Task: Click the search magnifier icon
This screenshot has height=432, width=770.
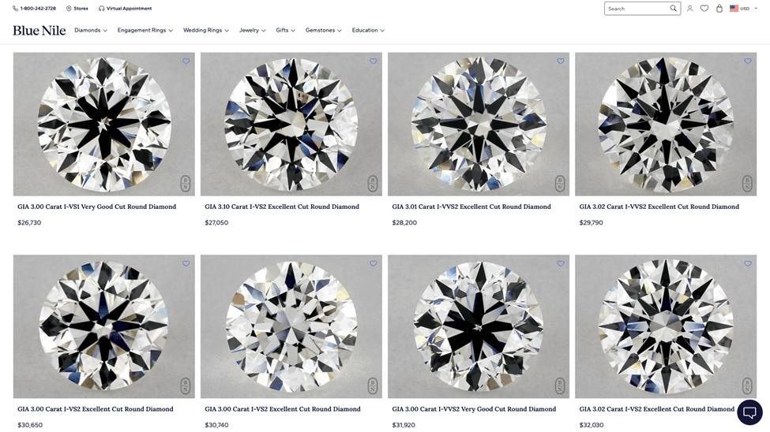Action: 674,9
